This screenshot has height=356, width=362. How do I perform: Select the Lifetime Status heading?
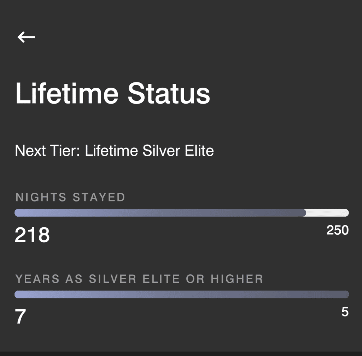coord(112,93)
